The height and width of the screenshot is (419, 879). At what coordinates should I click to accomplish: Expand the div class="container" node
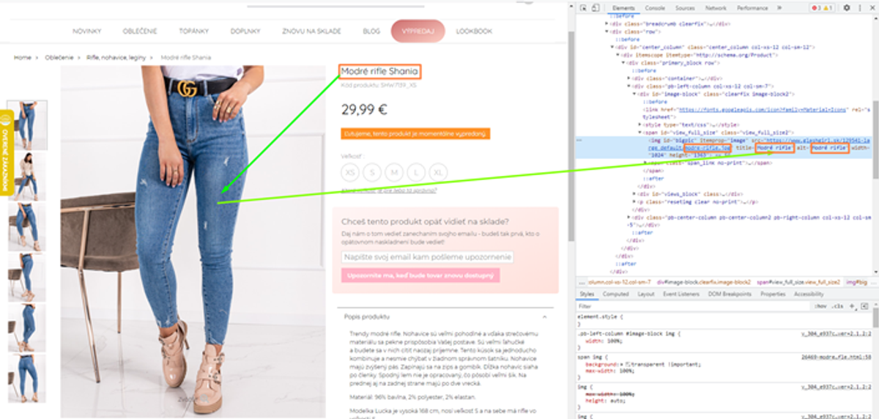[630, 78]
